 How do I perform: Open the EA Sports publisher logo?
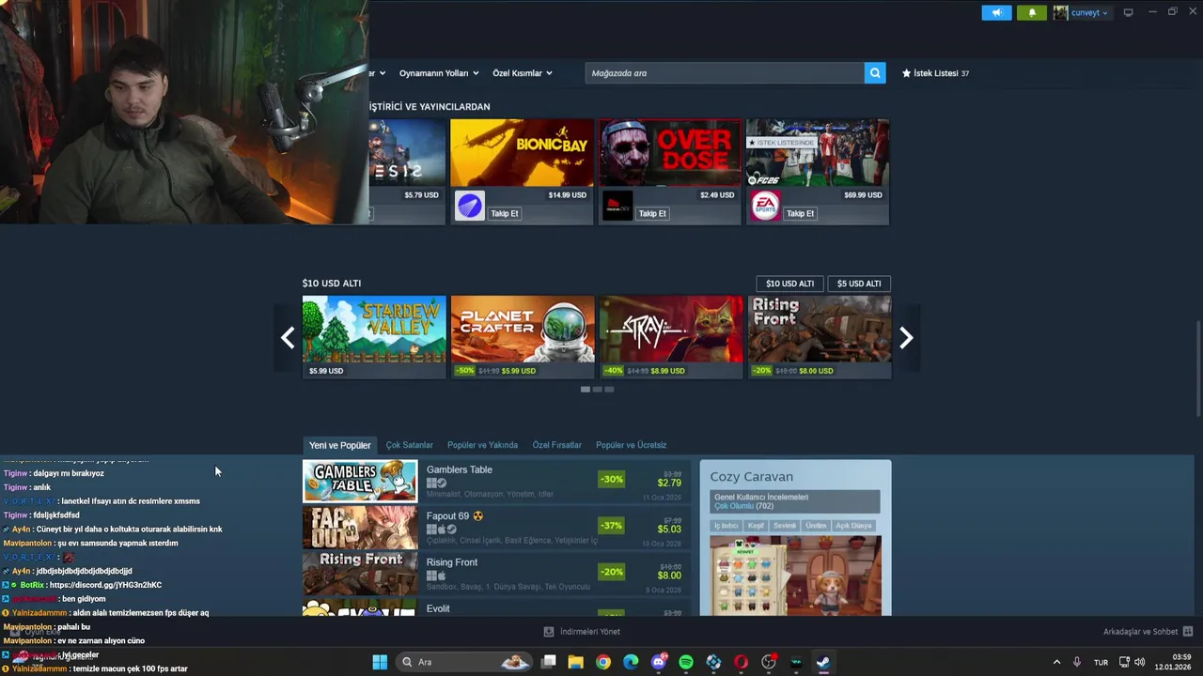click(x=765, y=206)
